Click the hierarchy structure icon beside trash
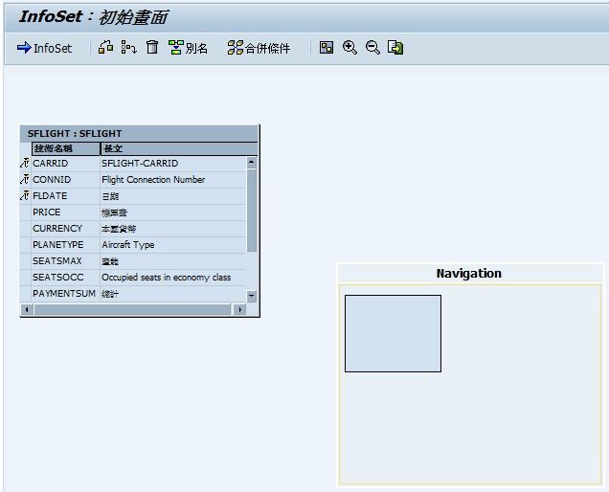609x492 pixels. [x=128, y=47]
